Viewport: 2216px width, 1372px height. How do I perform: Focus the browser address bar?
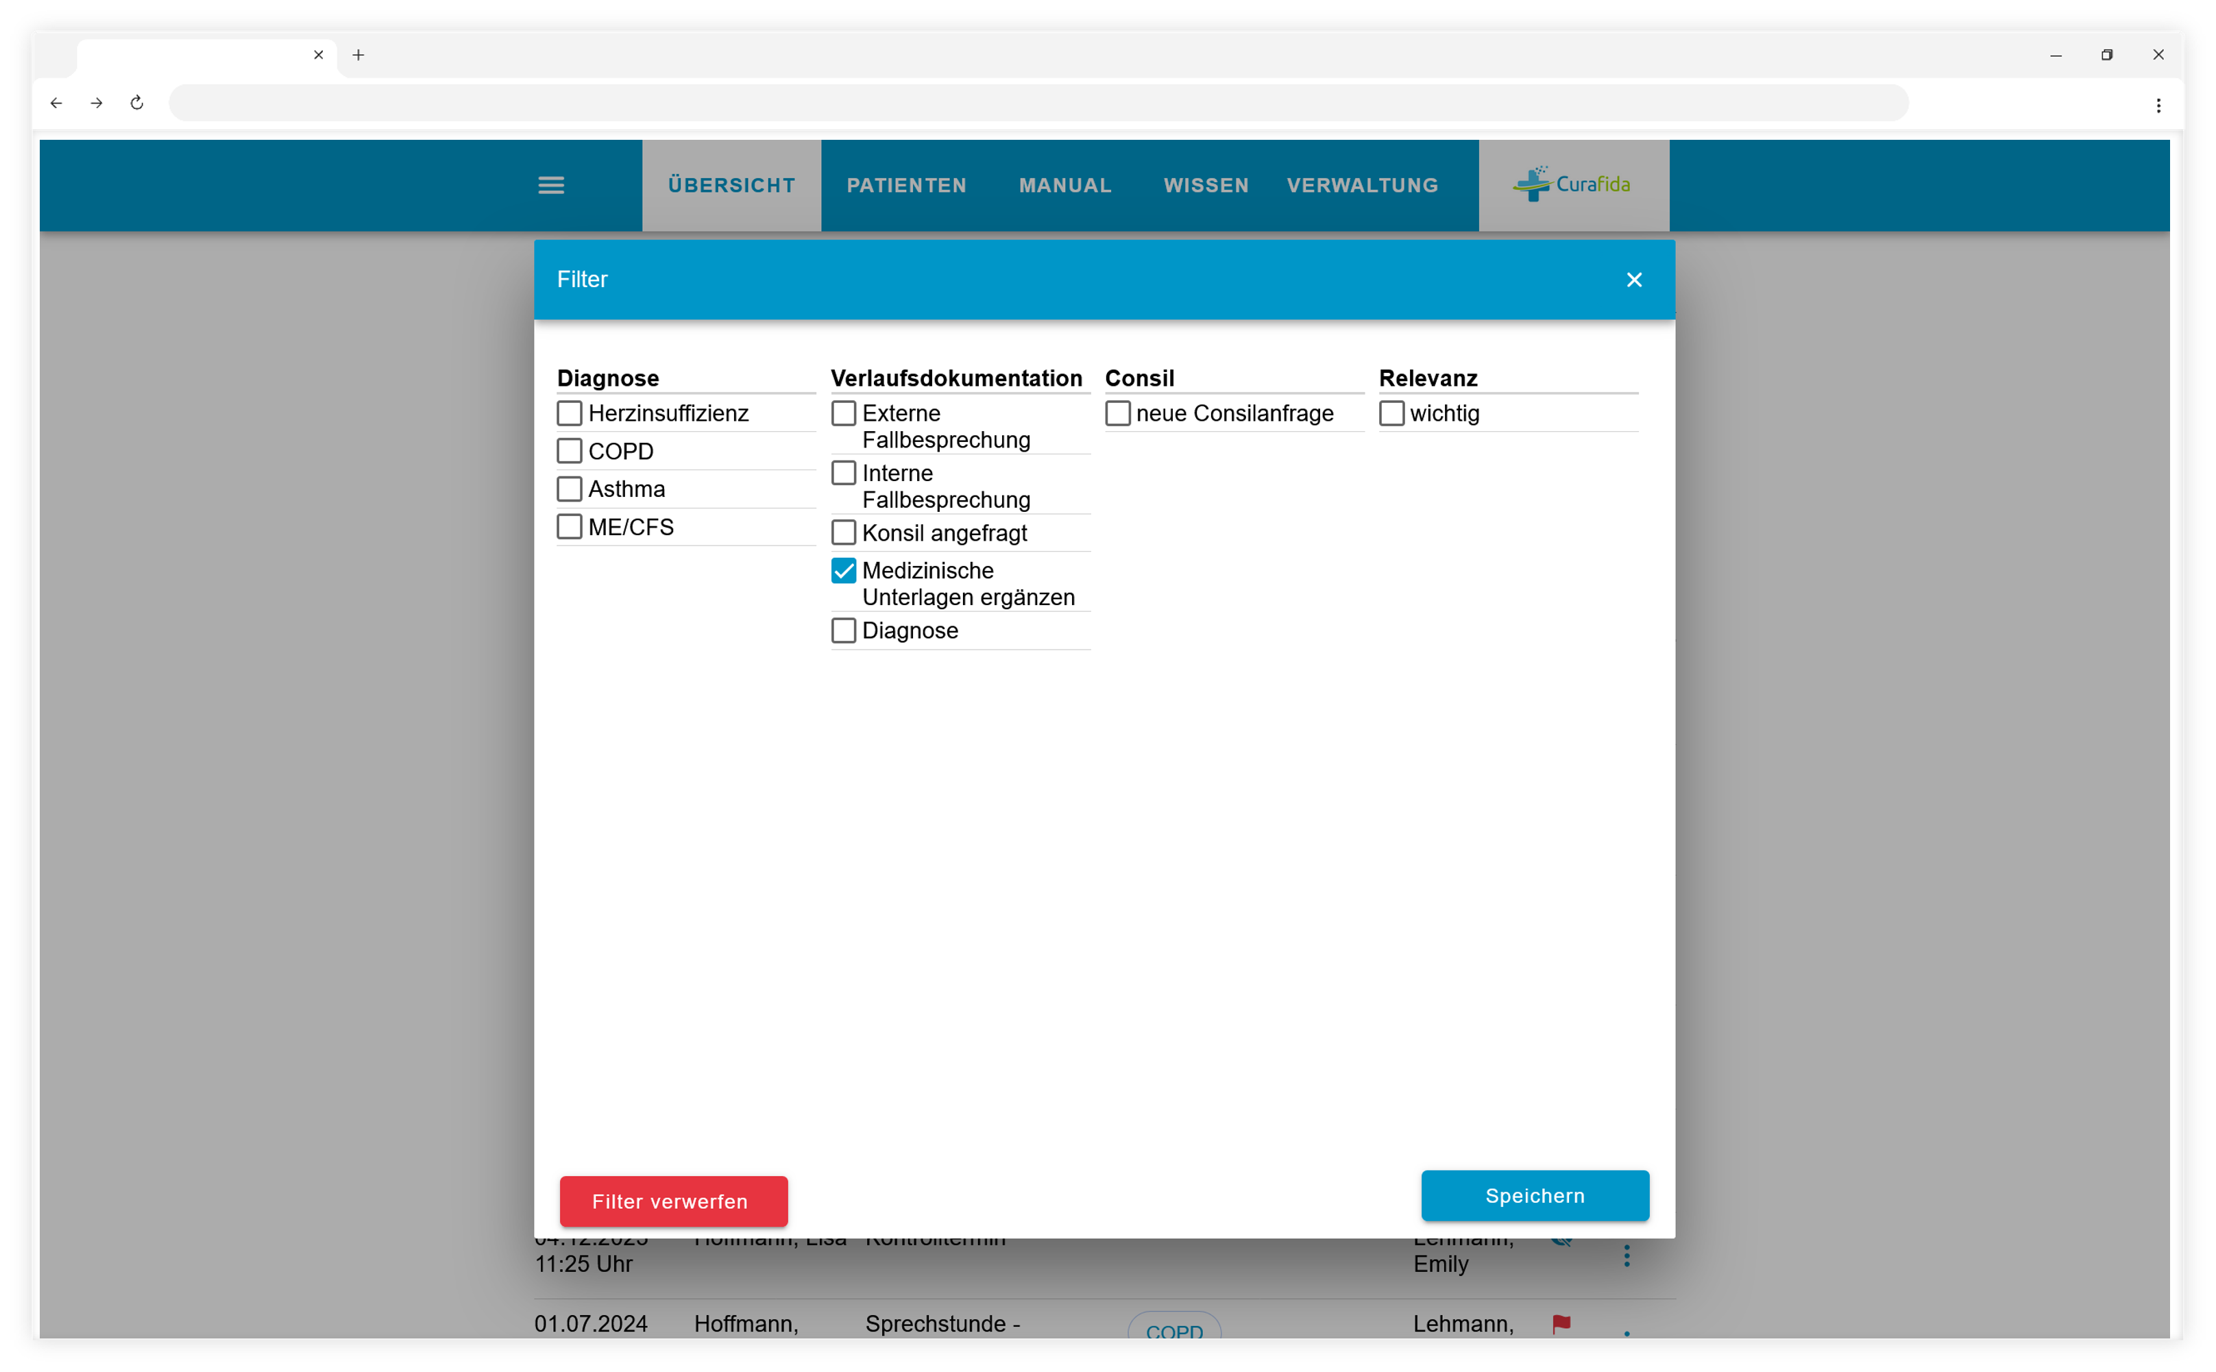point(1038,103)
